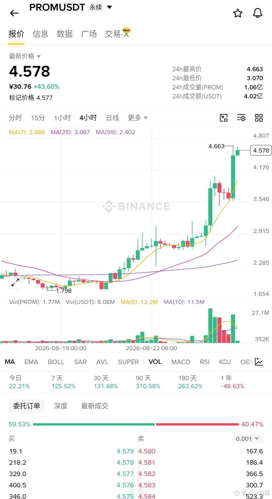The width and height of the screenshot is (272, 499).
Task: Tap the Vol MA(5): 12.2M legend
Action: 139,302
